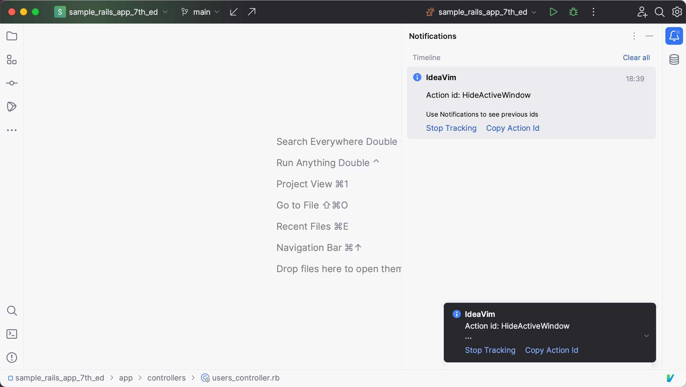686x387 pixels.
Task: Open the Problems tool window icon
Action: 12,358
